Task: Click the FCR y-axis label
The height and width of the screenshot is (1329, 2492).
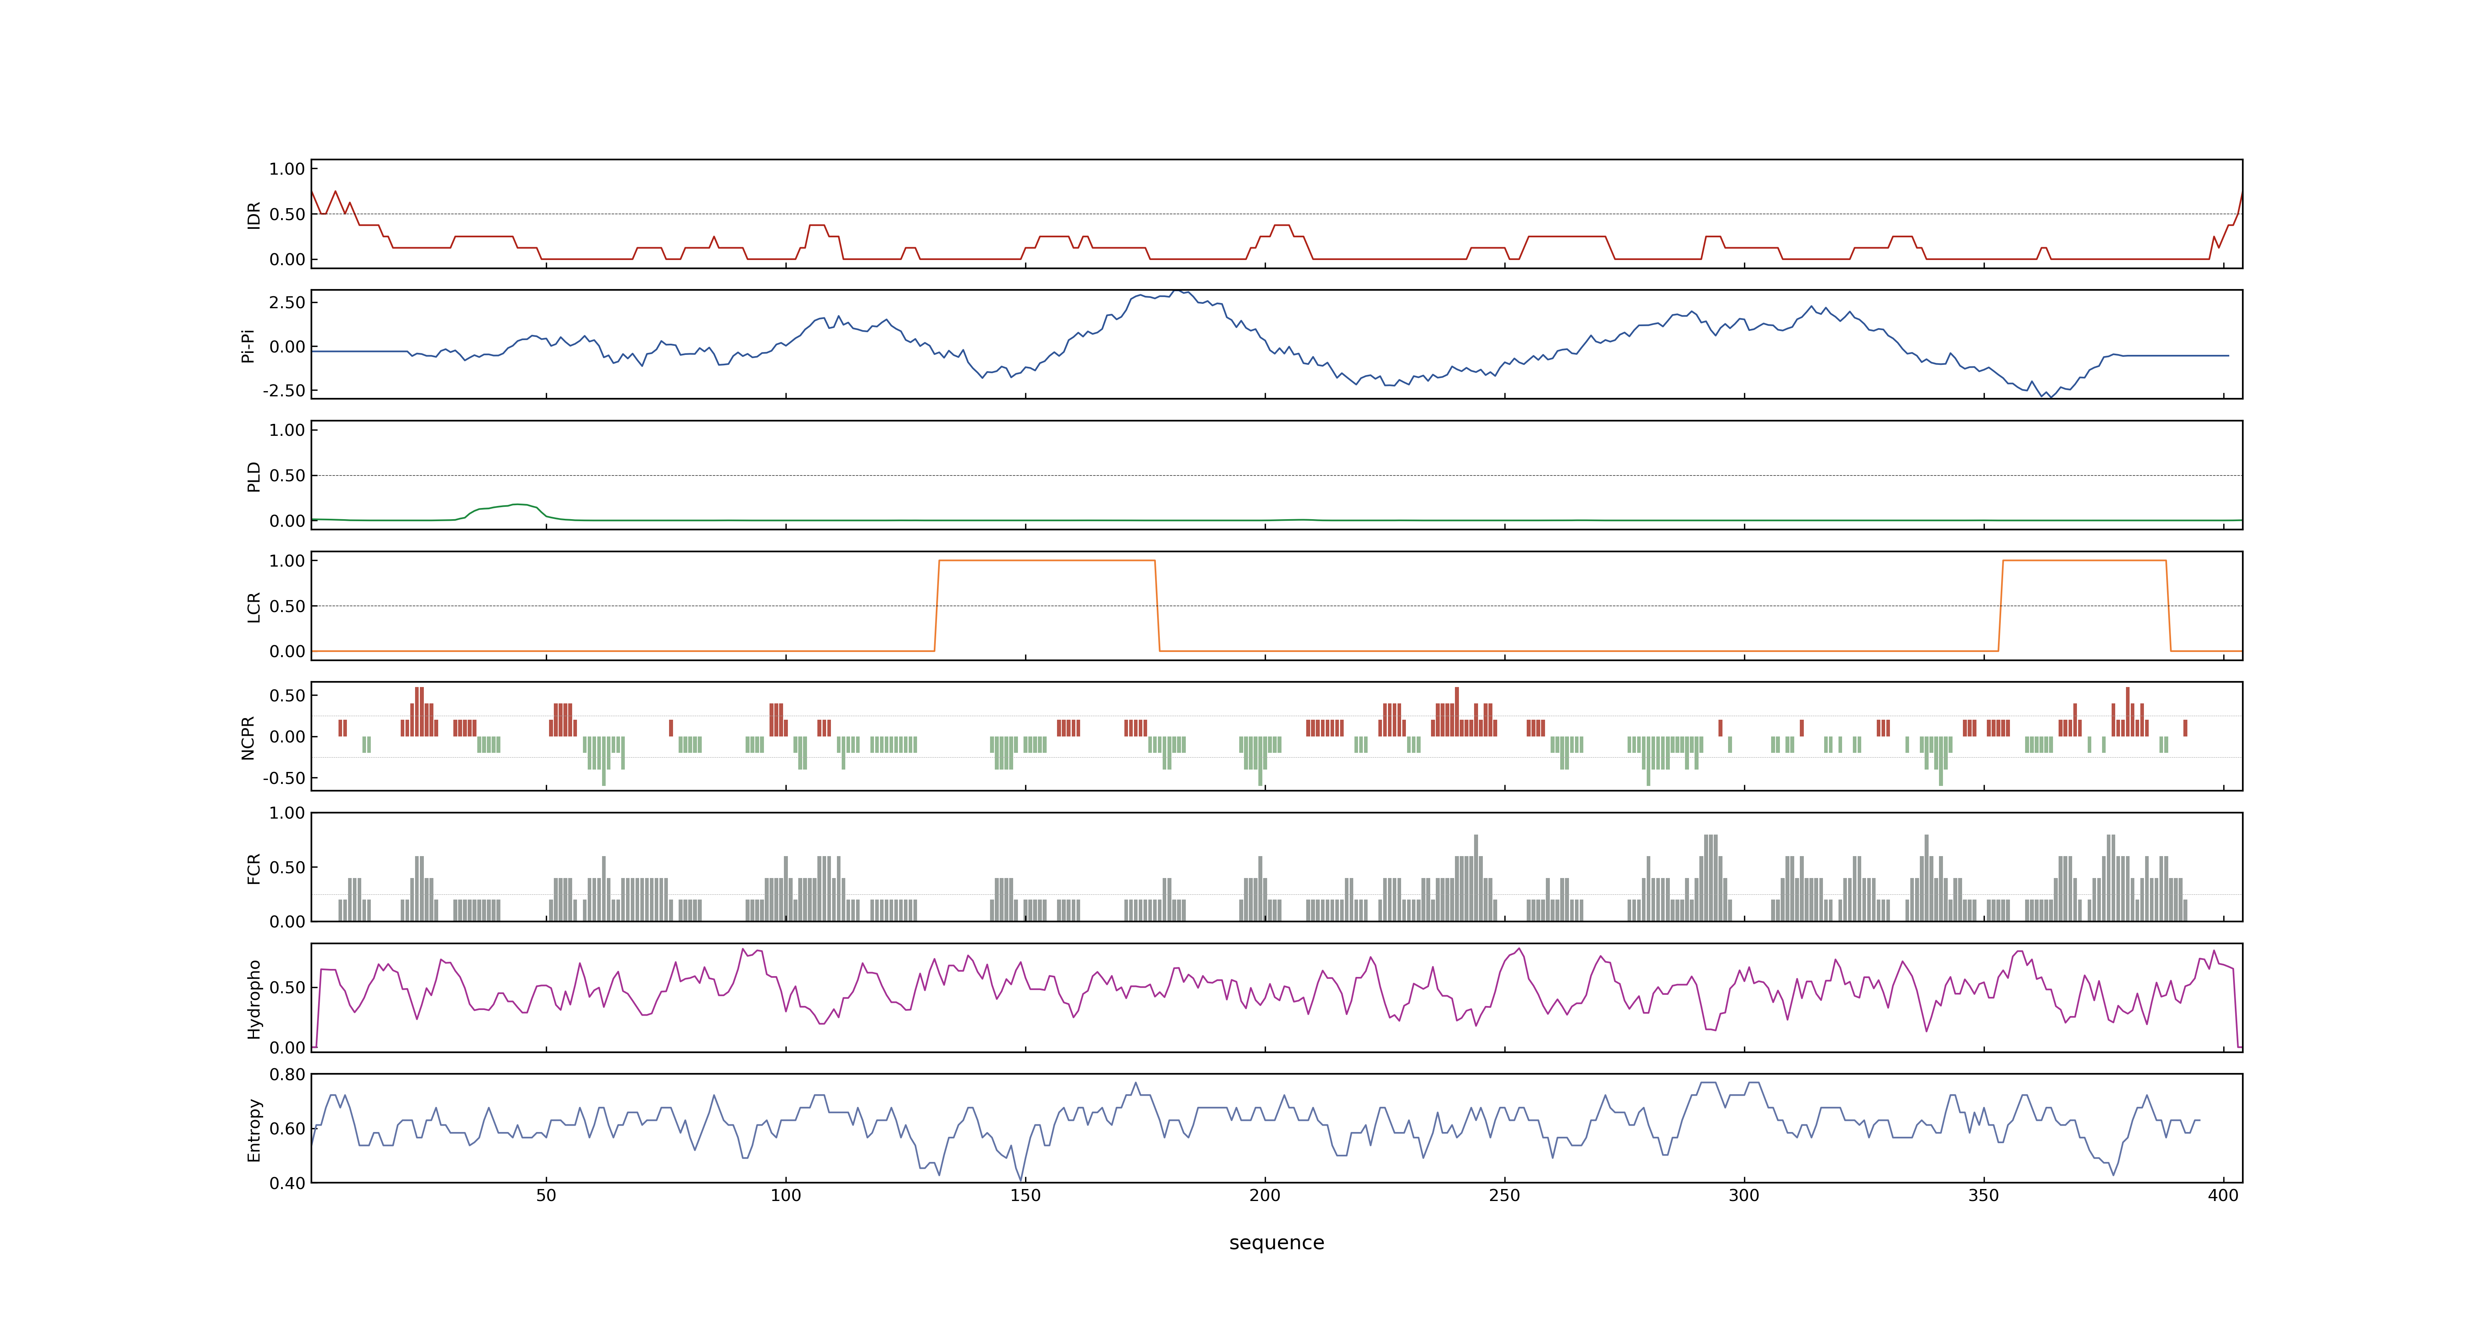Action: (254, 868)
